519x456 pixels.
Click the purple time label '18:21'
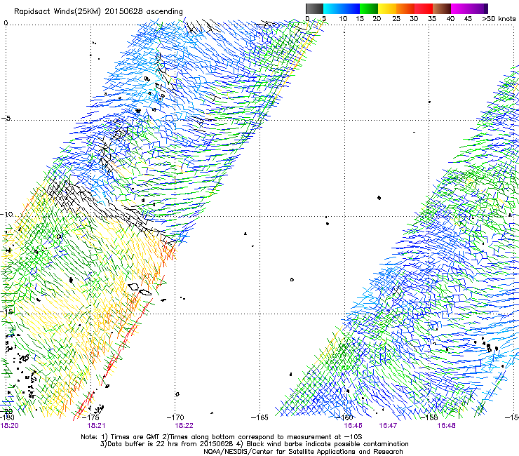pos(96,426)
